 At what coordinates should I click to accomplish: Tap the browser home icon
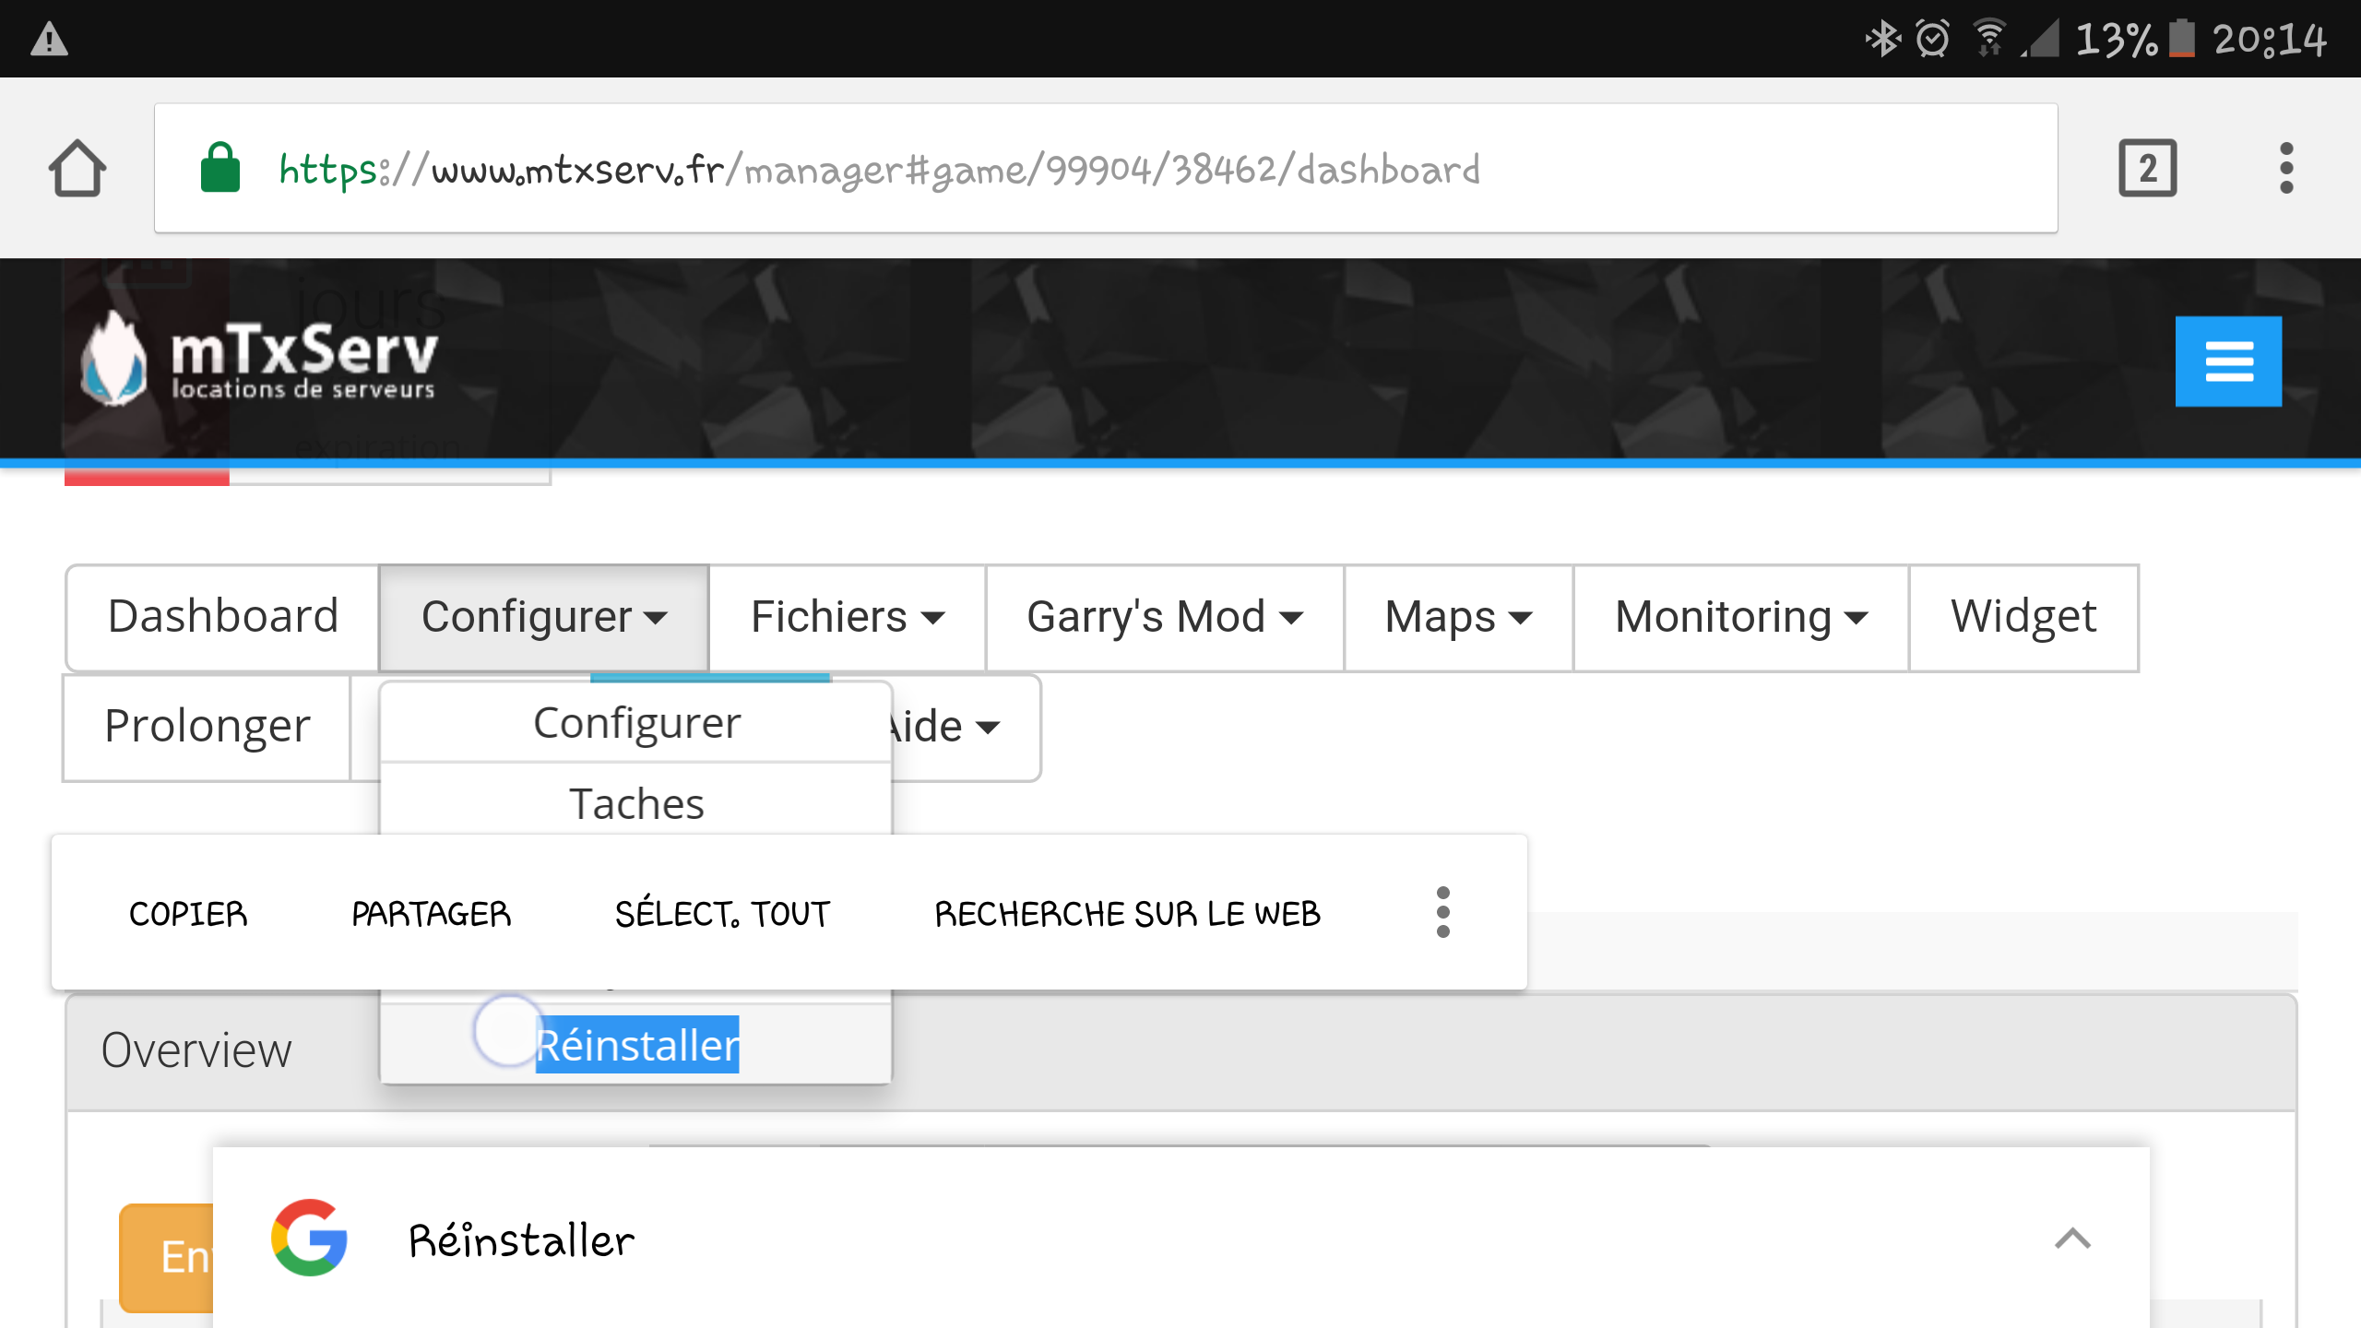(x=77, y=169)
